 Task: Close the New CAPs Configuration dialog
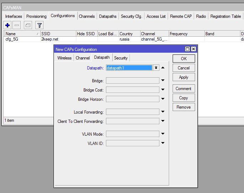(193, 49)
